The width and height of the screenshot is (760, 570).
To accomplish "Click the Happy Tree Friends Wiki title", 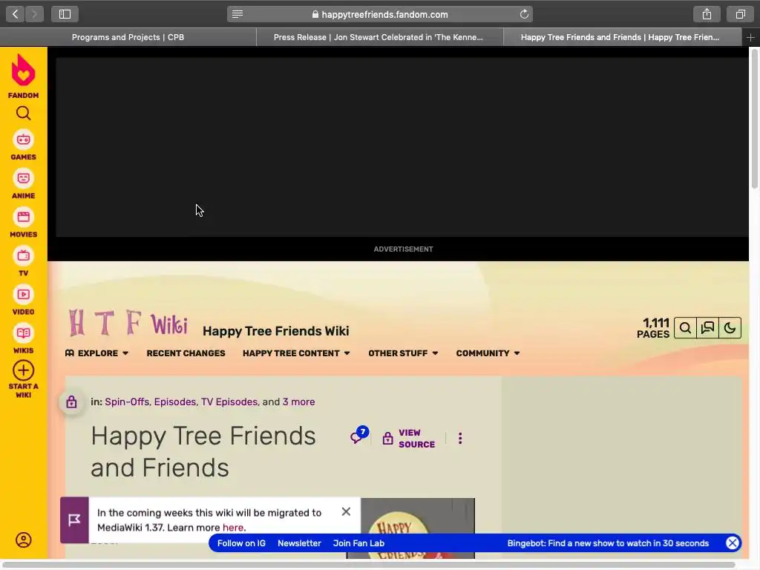I will point(276,331).
